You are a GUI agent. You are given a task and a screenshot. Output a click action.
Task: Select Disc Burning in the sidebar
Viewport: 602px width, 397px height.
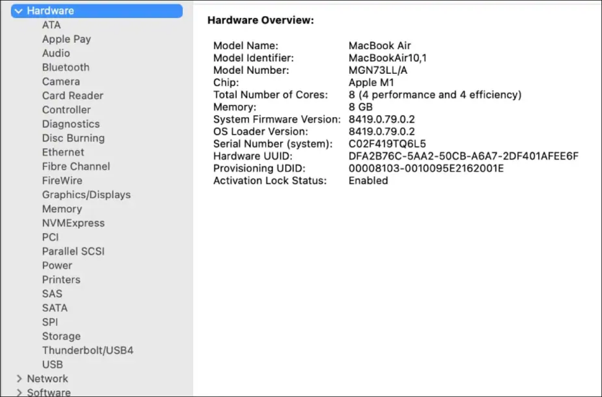point(73,138)
